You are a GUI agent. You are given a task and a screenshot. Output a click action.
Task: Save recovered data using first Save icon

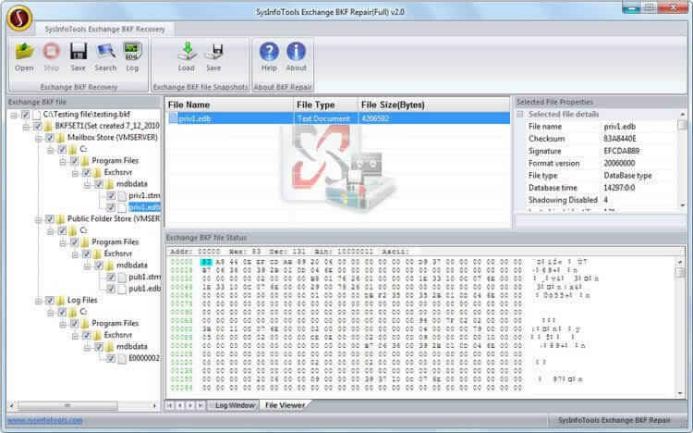(79, 56)
